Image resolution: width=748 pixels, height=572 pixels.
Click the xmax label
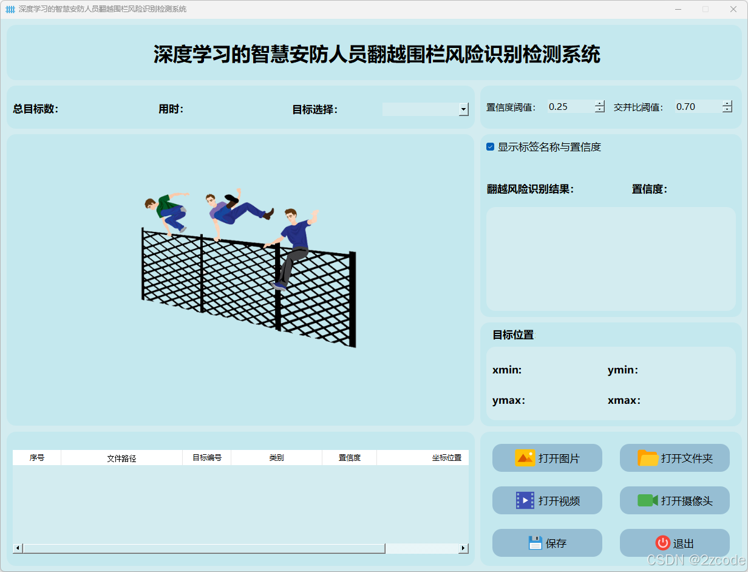coord(624,400)
